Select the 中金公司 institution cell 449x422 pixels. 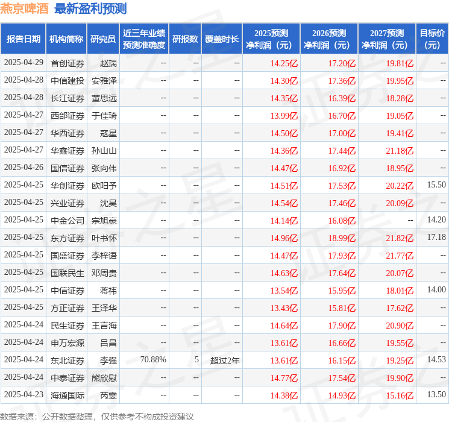[68, 221]
